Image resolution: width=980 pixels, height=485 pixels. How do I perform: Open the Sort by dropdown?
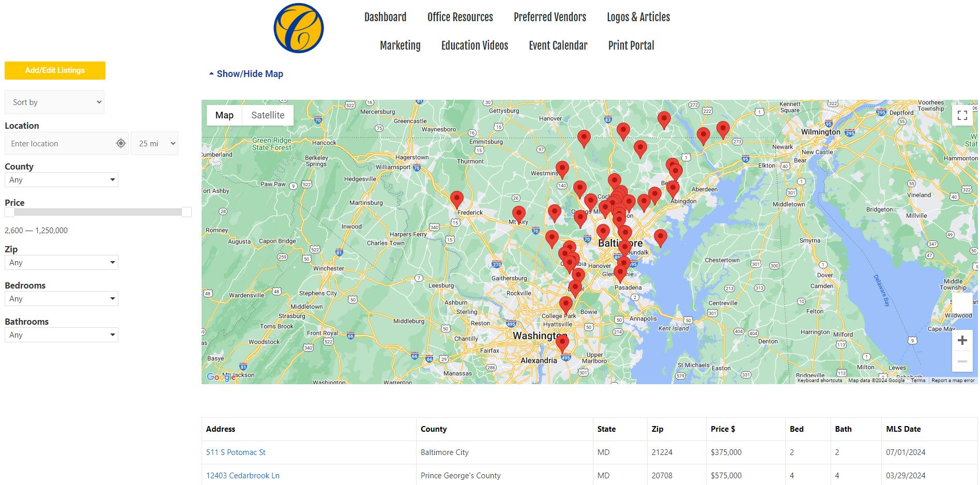tap(54, 102)
